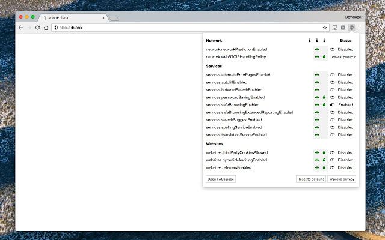Screen dimensions: 385x240
Task: Toggle websites.thirdPartyCookiesAllowed switch
Action: (332, 153)
